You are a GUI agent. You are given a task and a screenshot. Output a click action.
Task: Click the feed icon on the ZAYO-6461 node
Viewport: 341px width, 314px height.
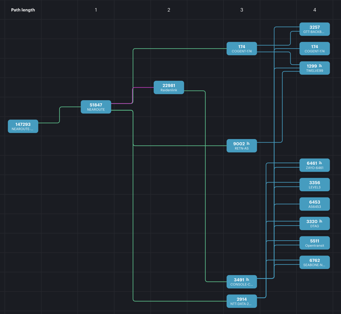pyautogui.click(x=320, y=163)
